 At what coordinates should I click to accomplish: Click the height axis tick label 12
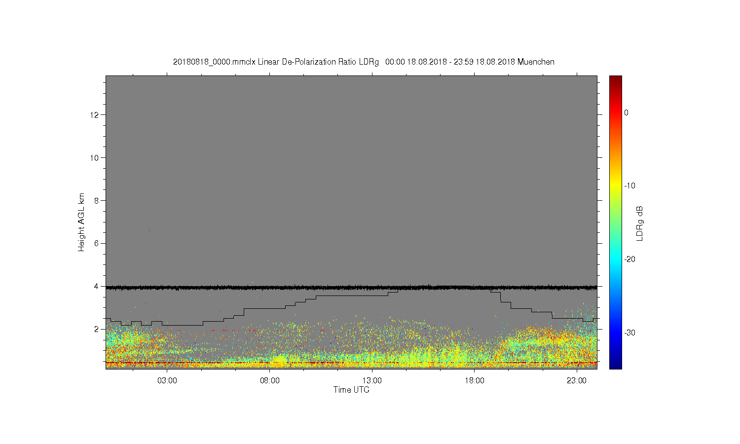pyautogui.click(x=94, y=114)
